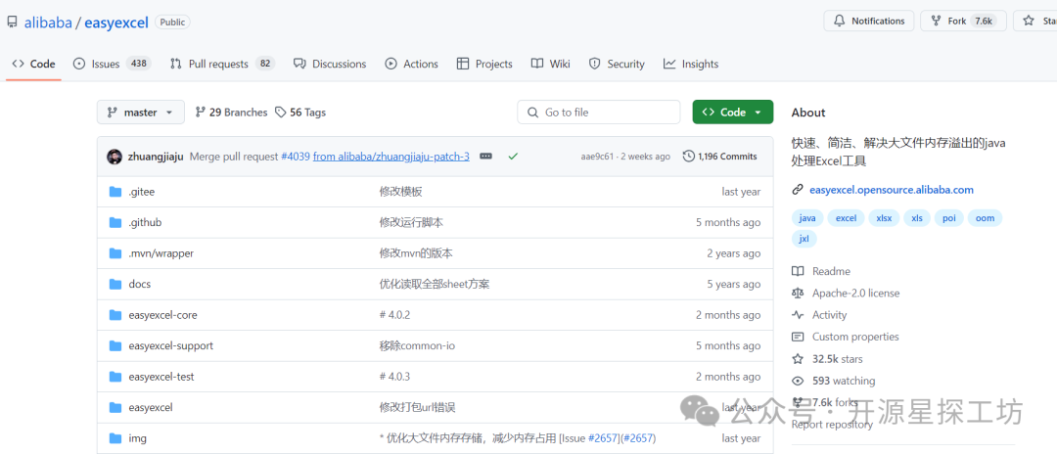This screenshot has width=1057, height=454.
Task: Click the folder icon beside docs
Action: coord(115,285)
